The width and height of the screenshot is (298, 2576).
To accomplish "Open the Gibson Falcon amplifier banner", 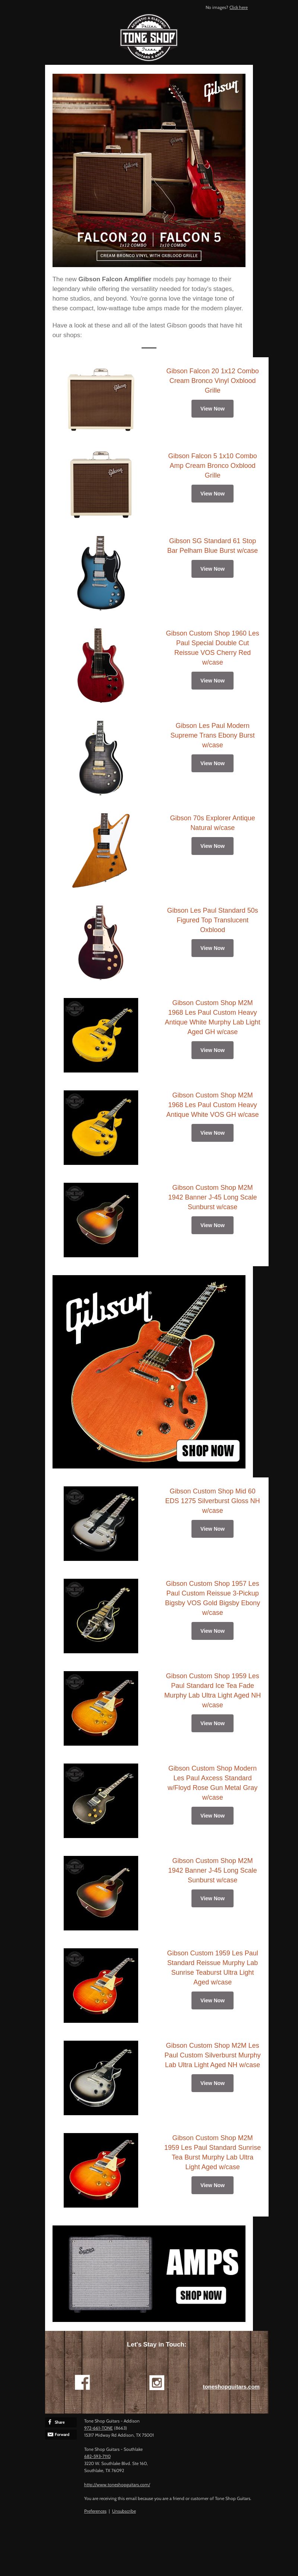I will pos(149,169).
